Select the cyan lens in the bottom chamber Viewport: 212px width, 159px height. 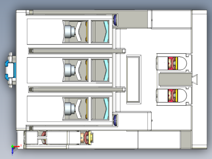[106, 109]
